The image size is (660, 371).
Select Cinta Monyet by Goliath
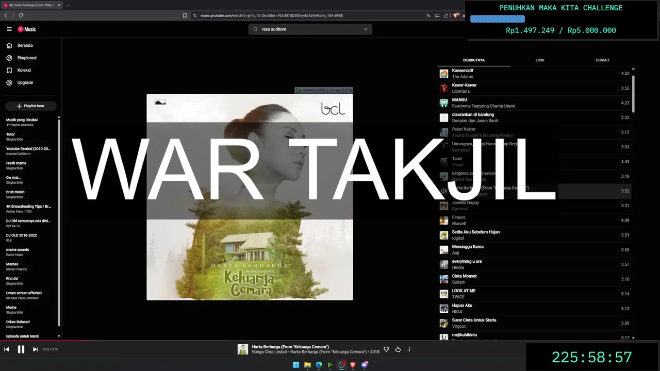click(x=534, y=279)
